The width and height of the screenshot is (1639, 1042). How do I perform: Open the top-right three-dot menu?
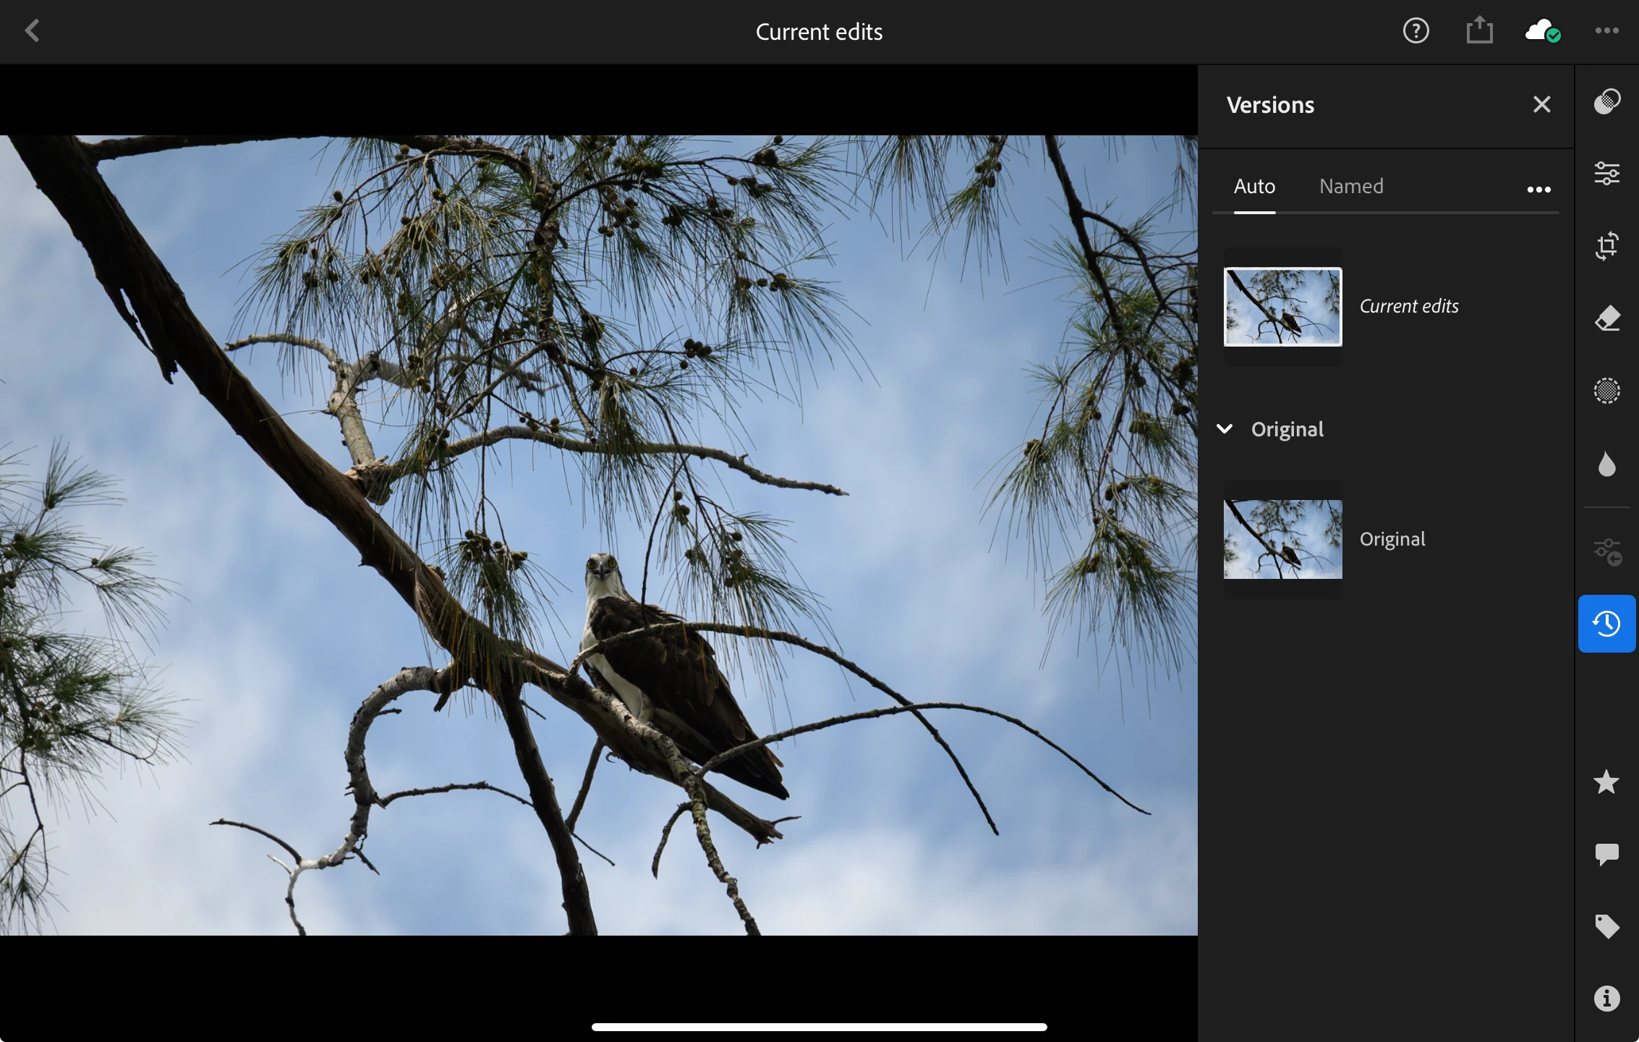(x=1606, y=31)
